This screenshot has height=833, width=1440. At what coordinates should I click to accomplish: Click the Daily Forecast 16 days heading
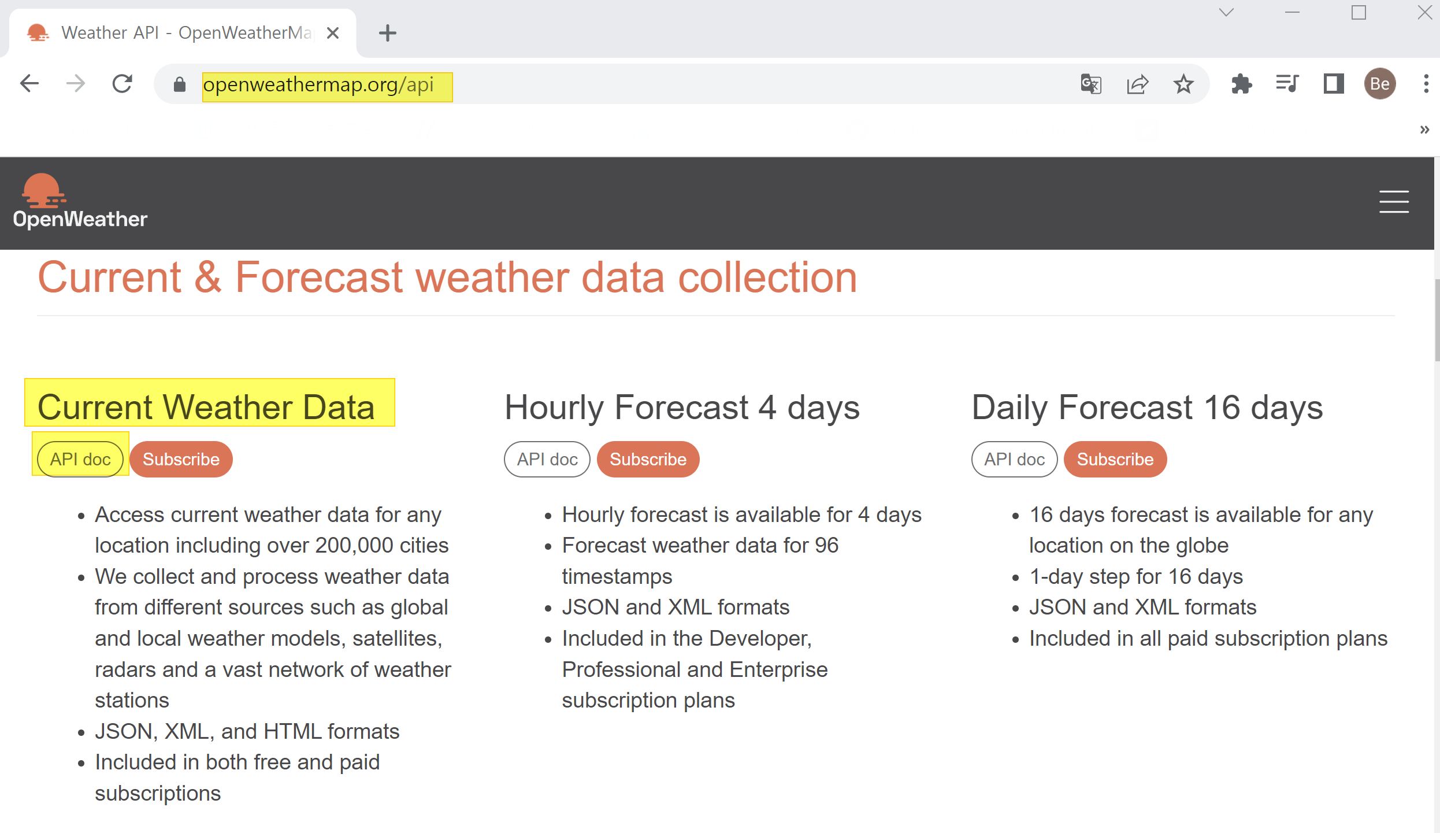pos(1147,407)
